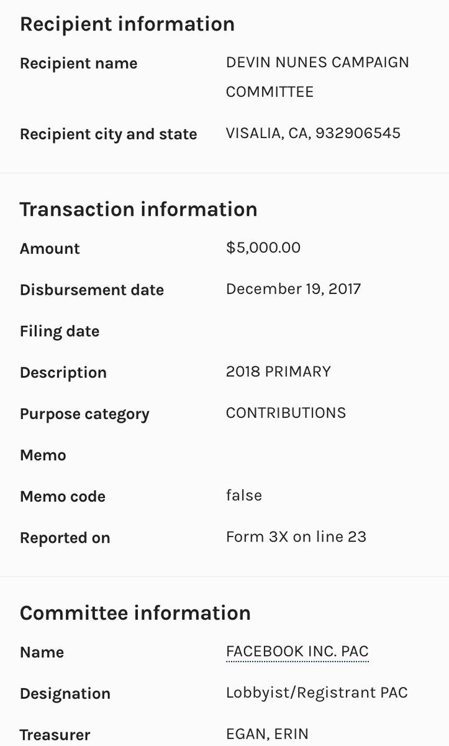Click the Filing date label
449x746 pixels.
tap(60, 331)
